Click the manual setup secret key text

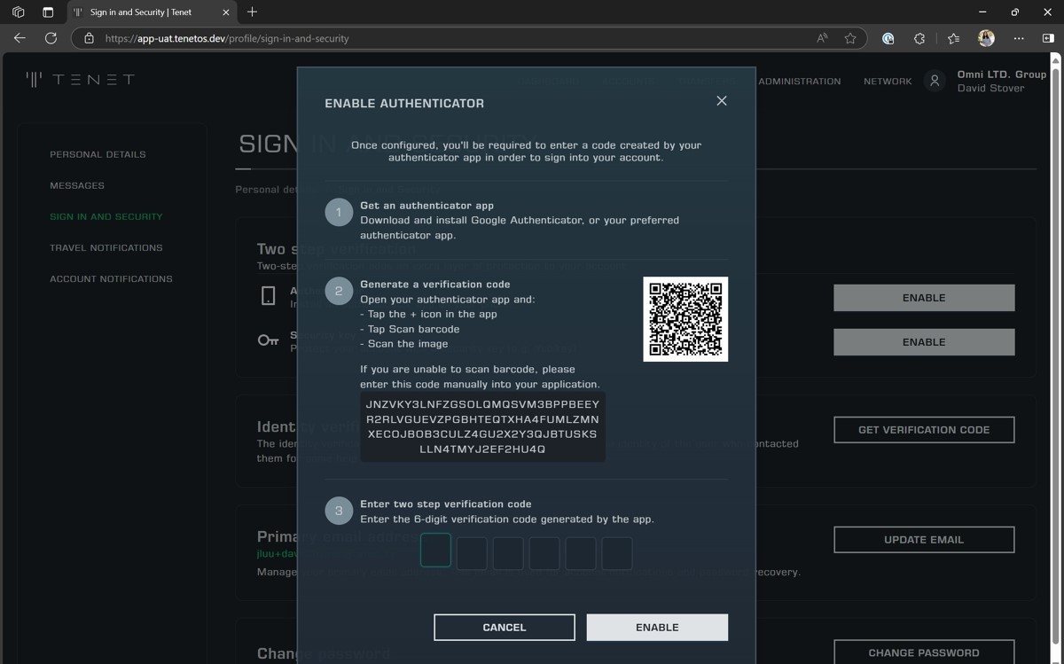click(482, 427)
